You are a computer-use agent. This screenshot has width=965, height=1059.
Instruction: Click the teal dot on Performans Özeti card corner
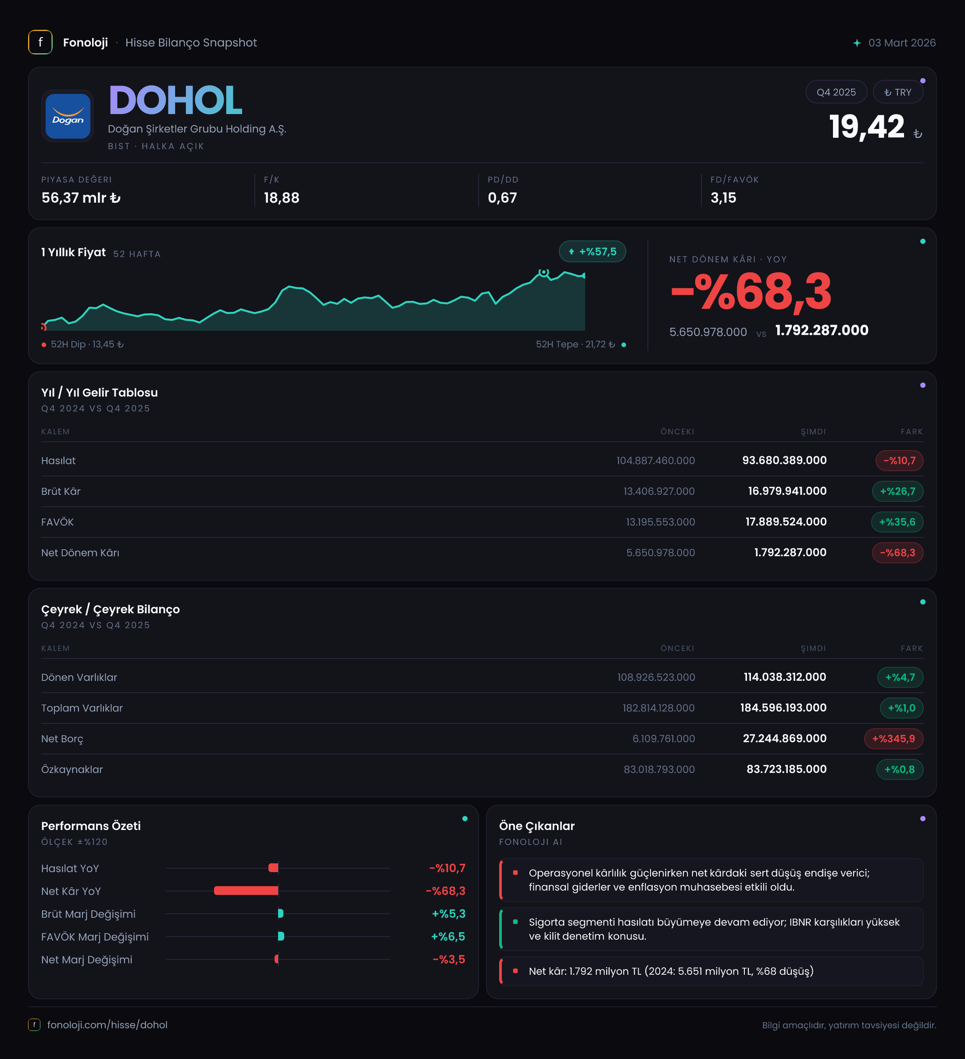[x=465, y=819]
